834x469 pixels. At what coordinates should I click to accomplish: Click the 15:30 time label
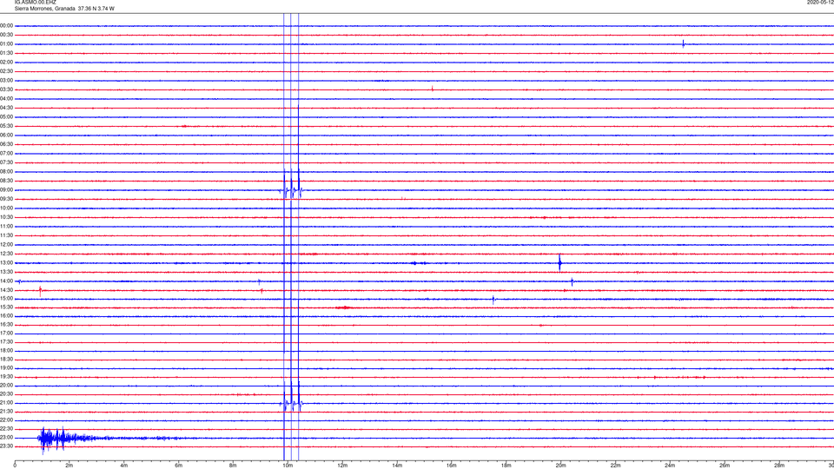coord(6,307)
